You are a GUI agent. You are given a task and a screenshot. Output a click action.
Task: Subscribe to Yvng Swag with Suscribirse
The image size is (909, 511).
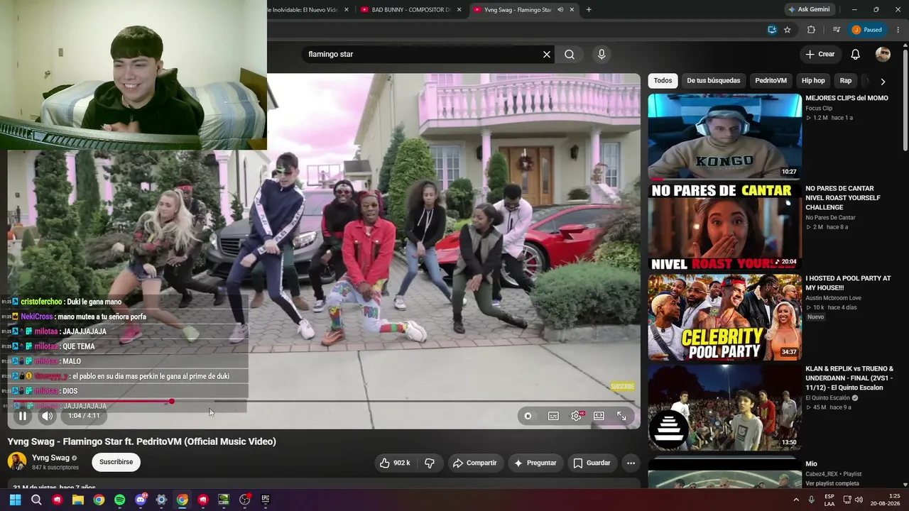tap(116, 462)
